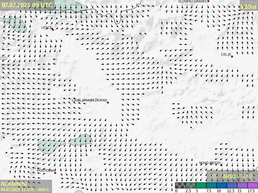This screenshot has height=193, width=258.
Task: Click the legend value '17.5'
Action: [x=251, y=191]
